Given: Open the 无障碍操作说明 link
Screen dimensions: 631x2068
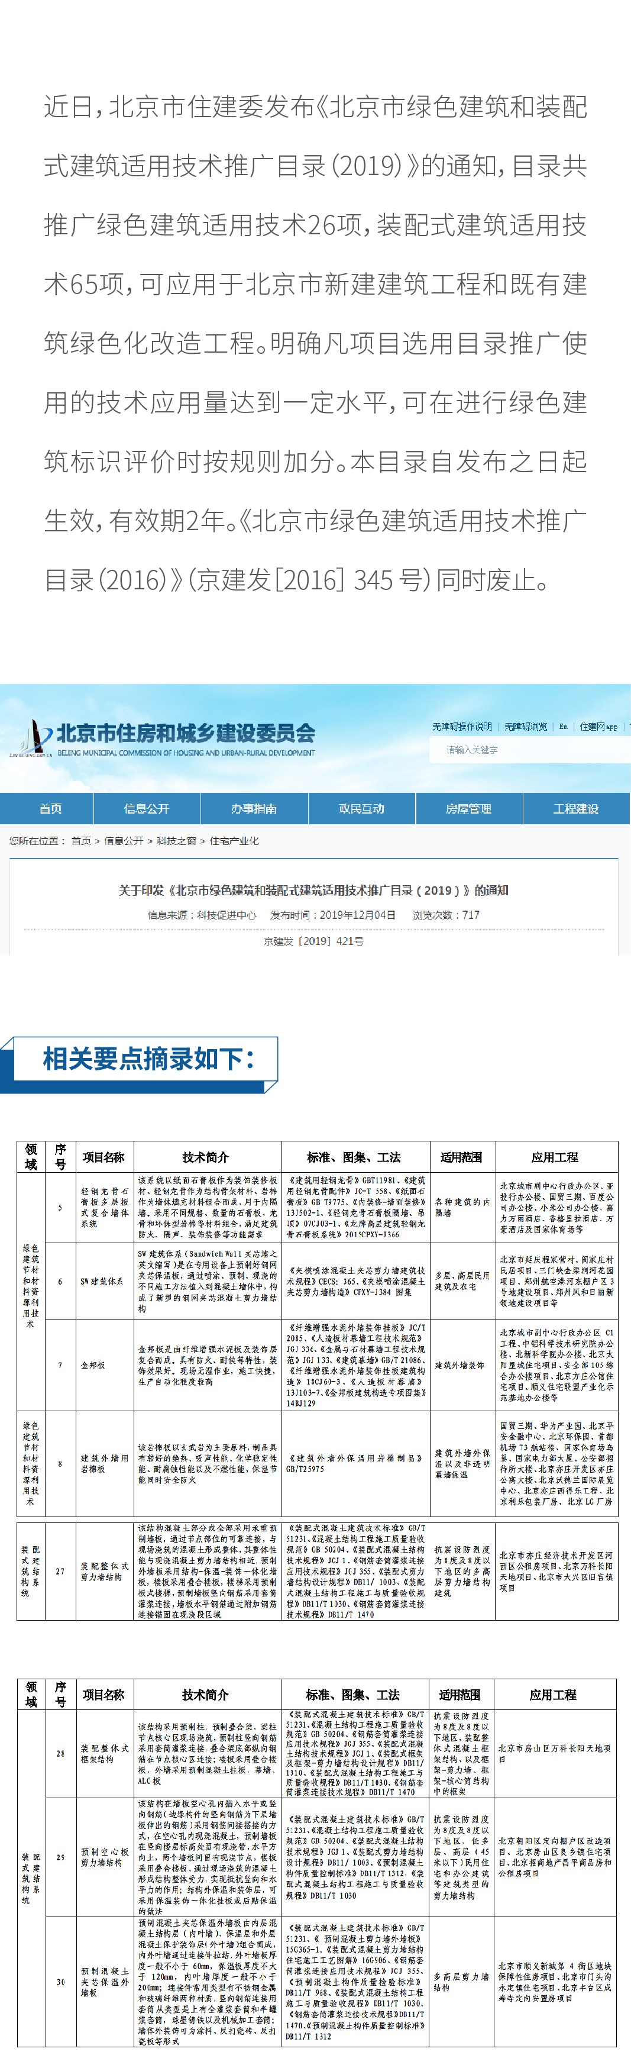Looking at the screenshot, I should [462, 727].
